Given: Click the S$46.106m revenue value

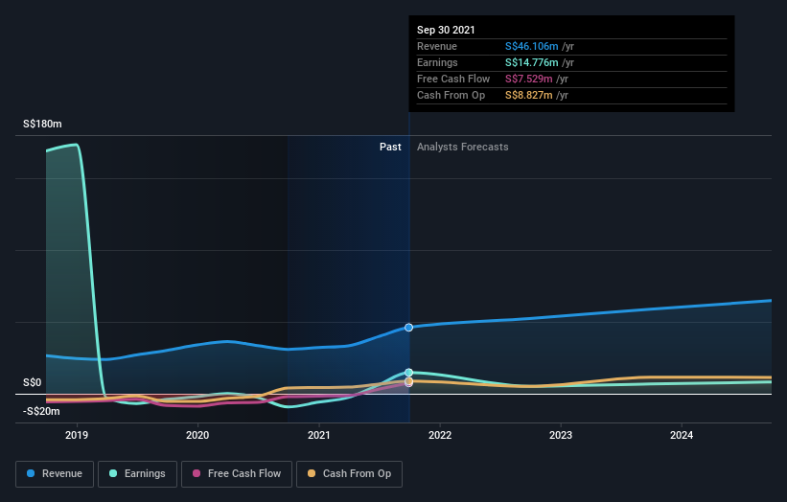Looking at the screenshot, I should [531, 46].
